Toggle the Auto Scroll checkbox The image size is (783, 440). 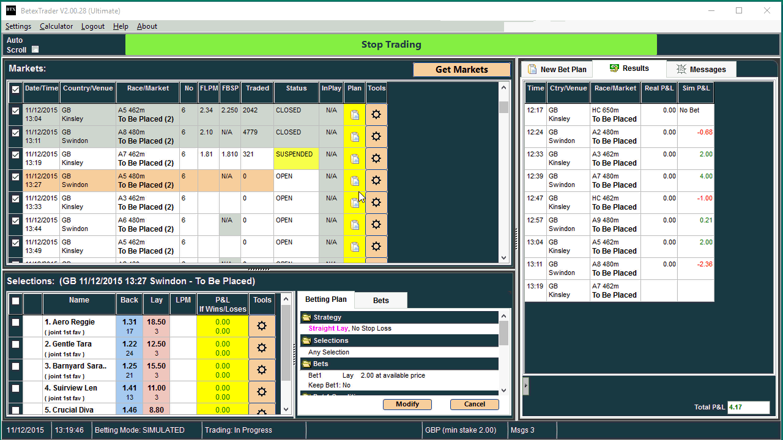point(35,50)
